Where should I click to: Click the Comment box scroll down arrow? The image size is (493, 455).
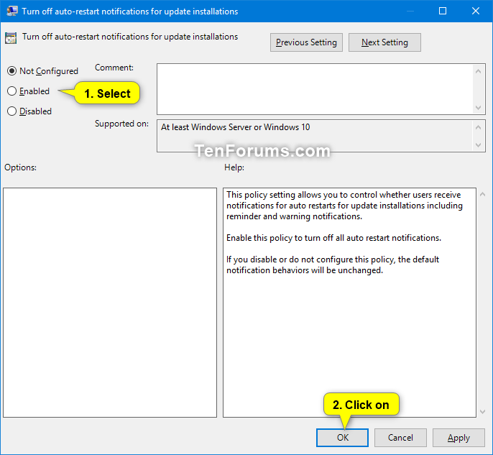coord(478,108)
